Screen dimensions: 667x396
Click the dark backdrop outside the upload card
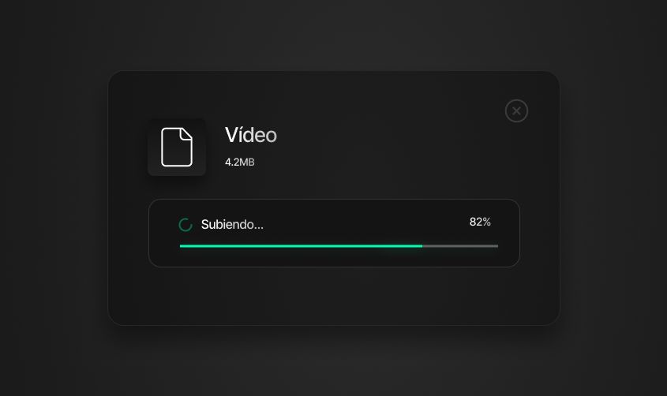click(53, 196)
